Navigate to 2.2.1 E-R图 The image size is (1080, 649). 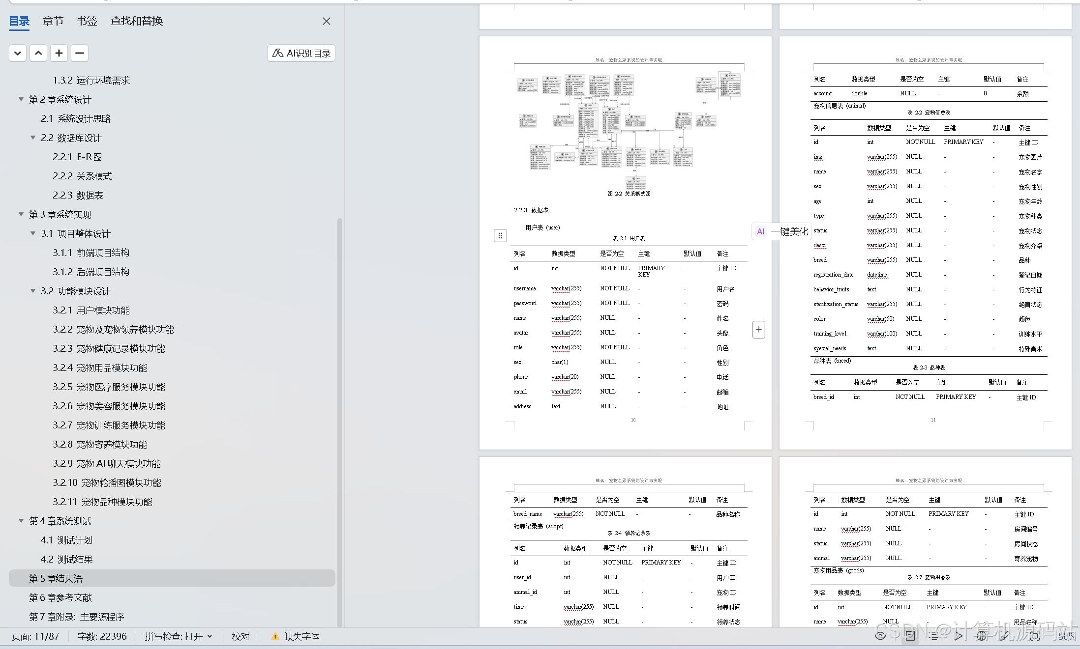[77, 157]
